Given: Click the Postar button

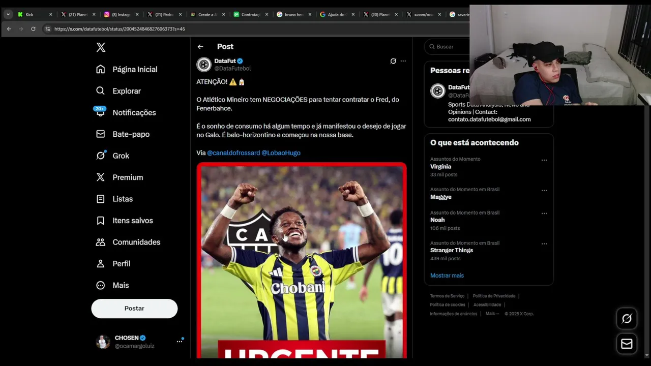Looking at the screenshot, I should click(x=134, y=309).
